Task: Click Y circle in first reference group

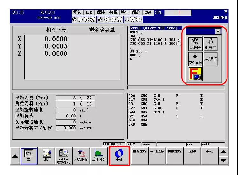Action: [x=87, y=19]
